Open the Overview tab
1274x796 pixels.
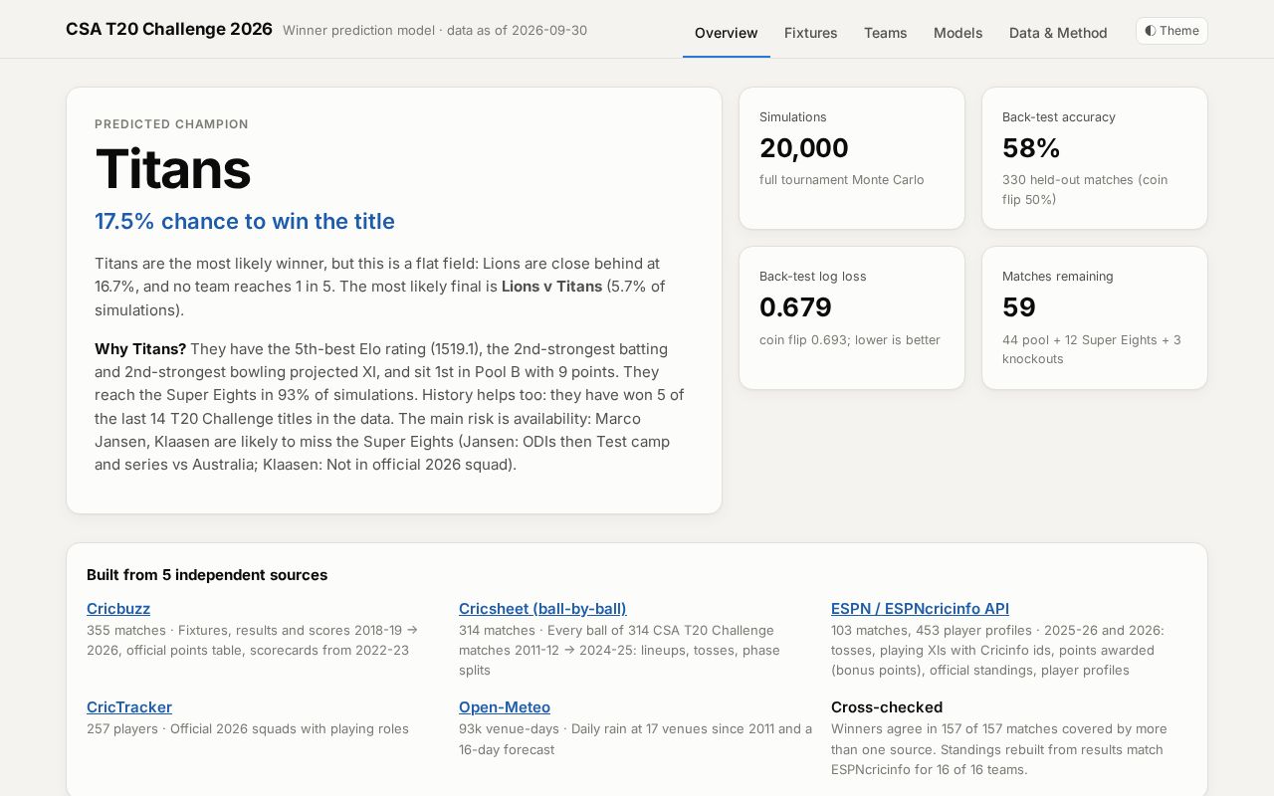pos(727,33)
